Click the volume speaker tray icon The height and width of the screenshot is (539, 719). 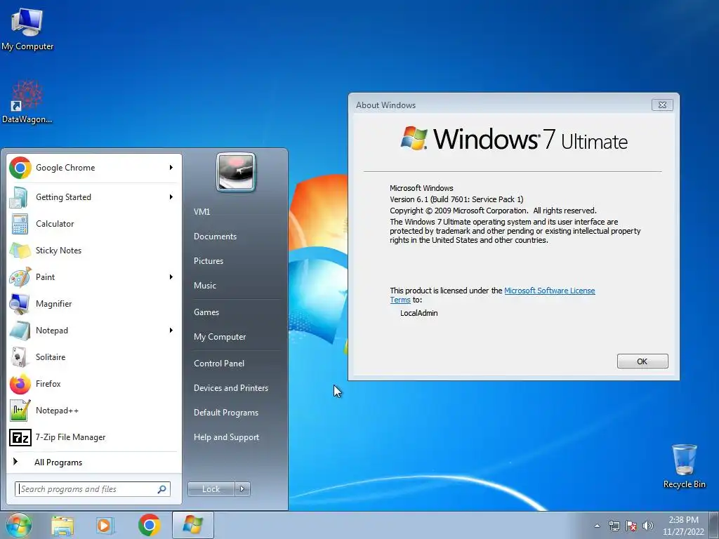point(648,526)
